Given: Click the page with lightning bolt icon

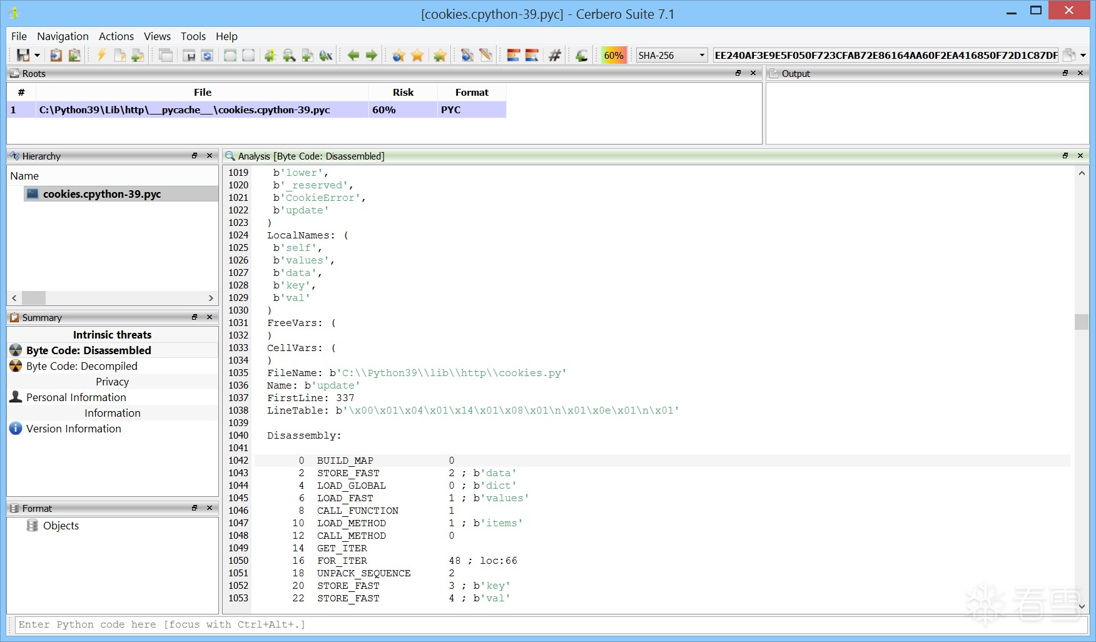Looking at the screenshot, I should [119, 55].
